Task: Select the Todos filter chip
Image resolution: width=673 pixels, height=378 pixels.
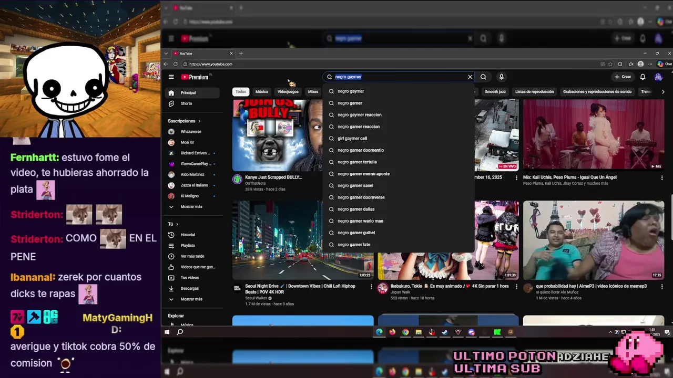Action: [241, 92]
